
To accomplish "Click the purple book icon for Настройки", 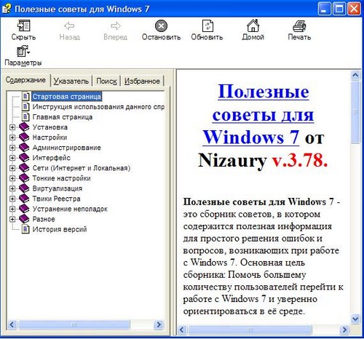I will [24, 137].
